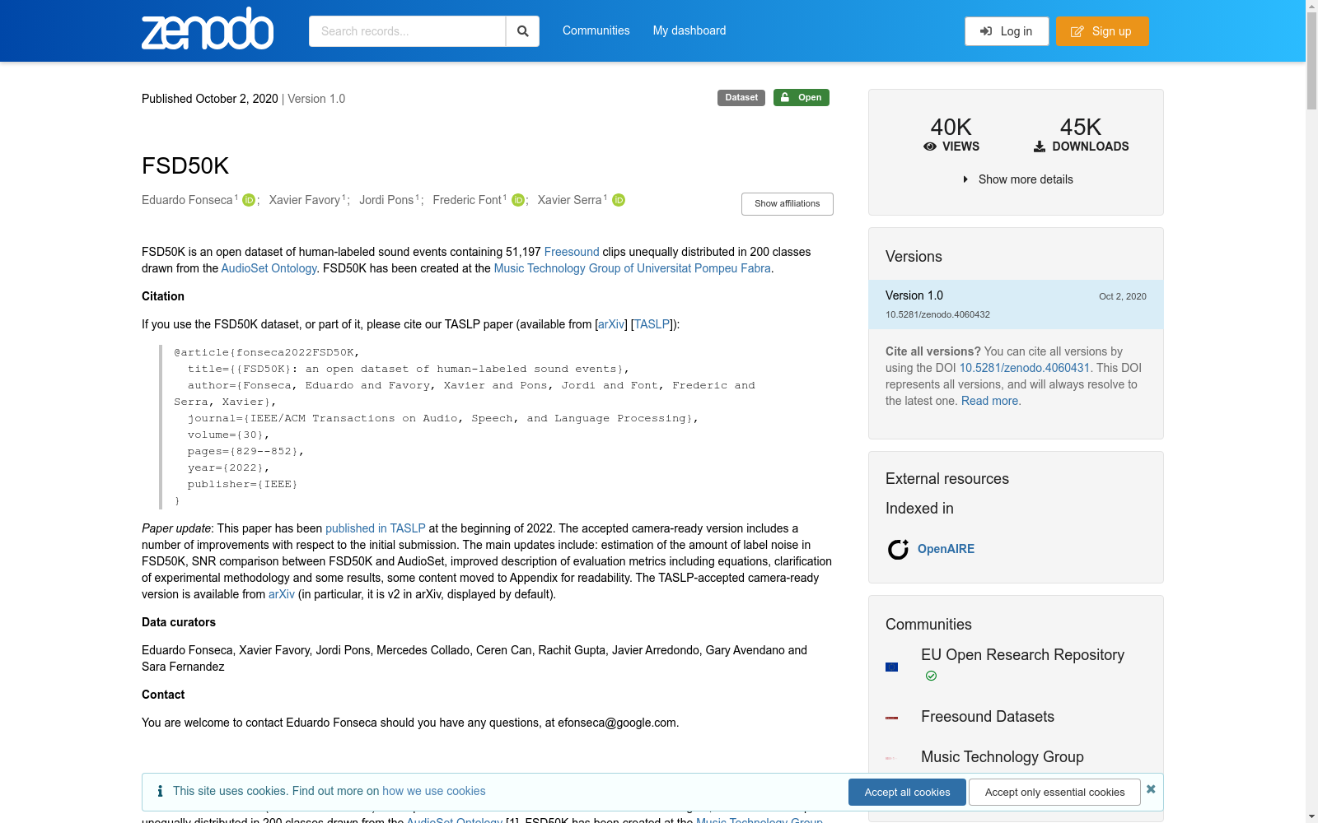The width and height of the screenshot is (1318, 823).
Task: Open how we use cookies link
Action: point(434,791)
